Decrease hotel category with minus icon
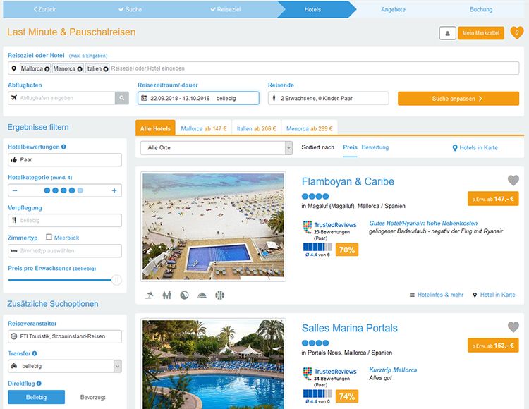Screen dimensions: 529x409 coord(15,190)
